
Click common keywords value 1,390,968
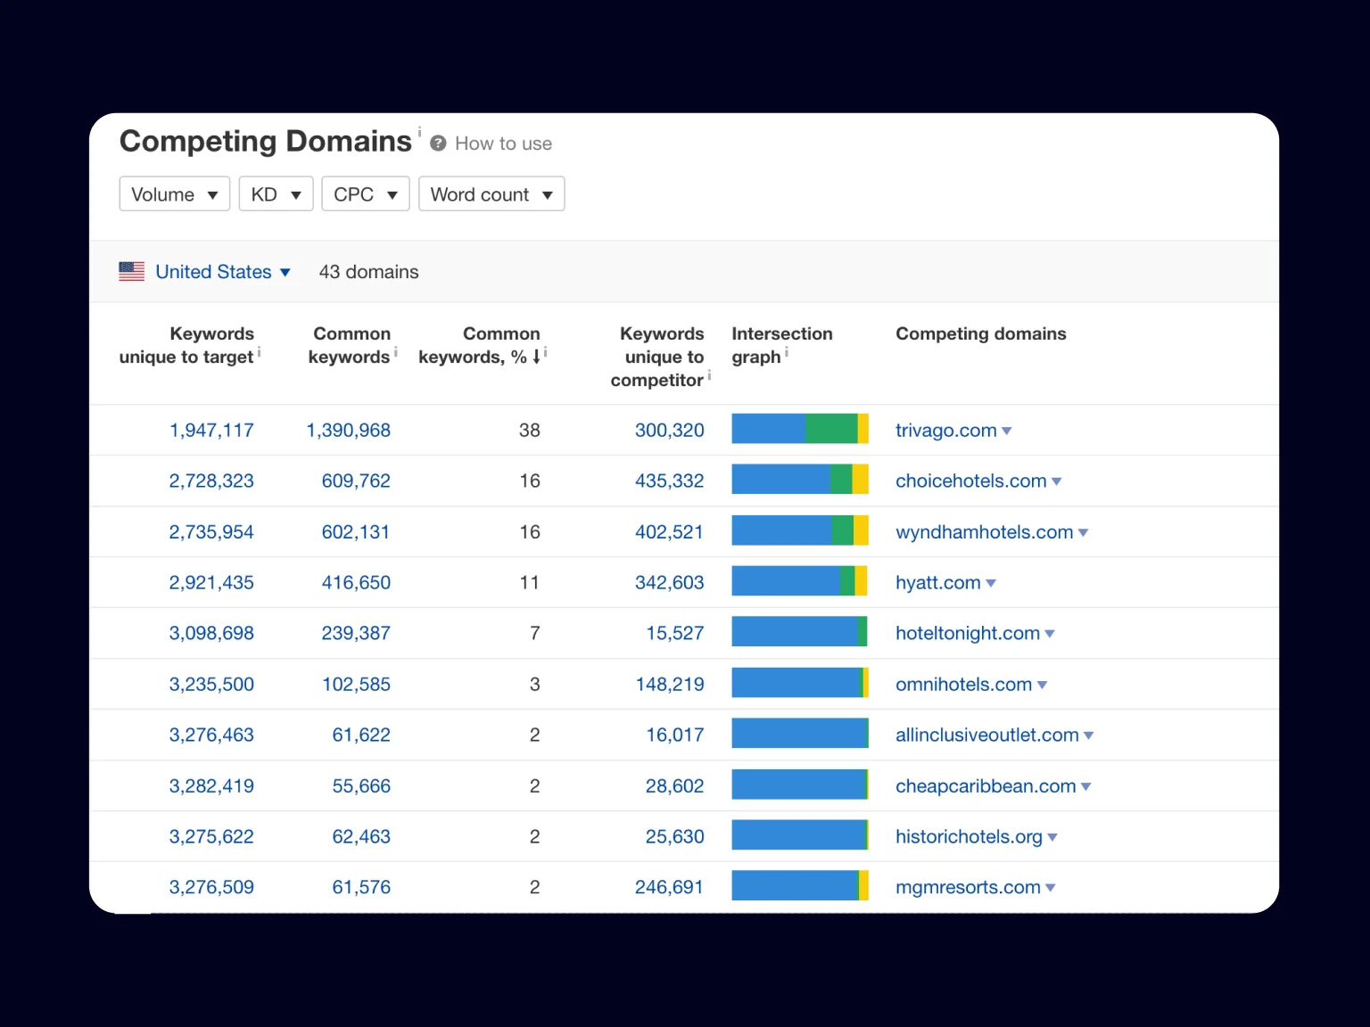(349, 430)
